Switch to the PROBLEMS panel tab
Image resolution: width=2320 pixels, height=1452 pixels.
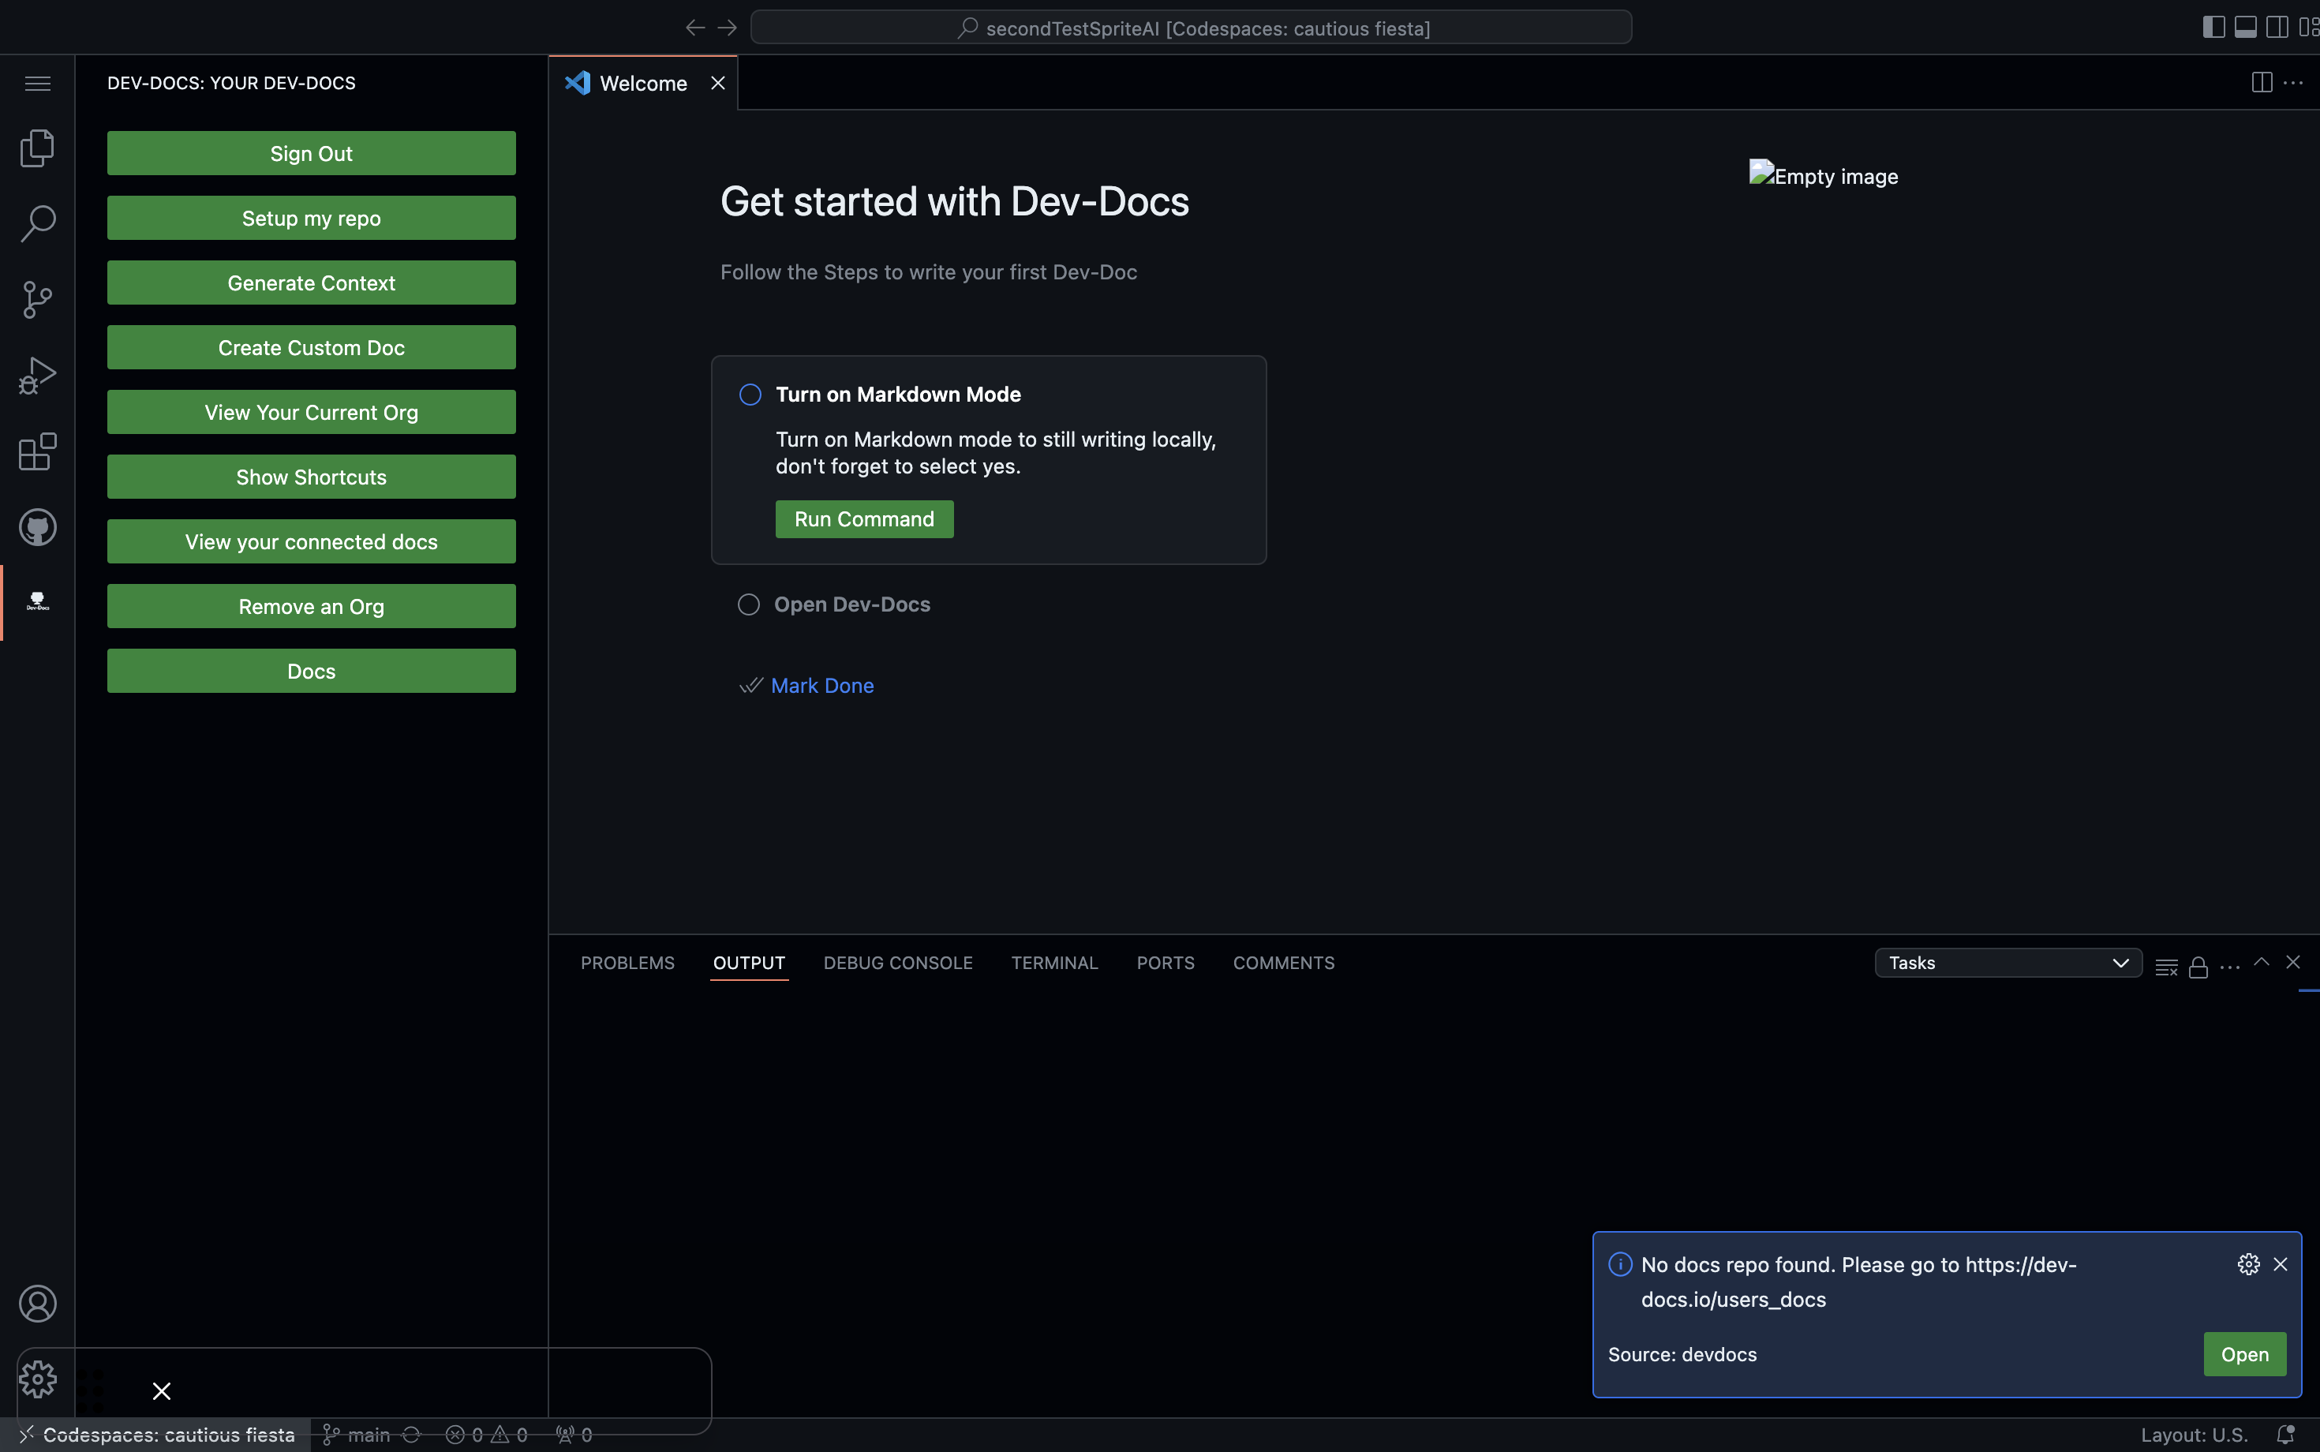(x=627, y=964)
